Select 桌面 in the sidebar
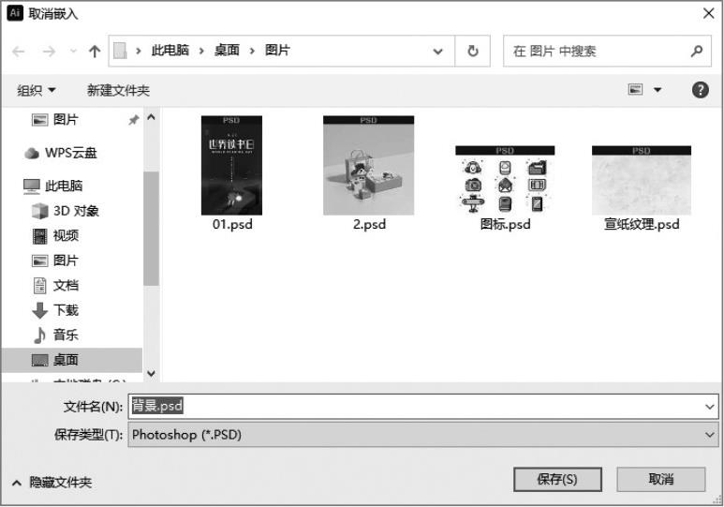 71,360
